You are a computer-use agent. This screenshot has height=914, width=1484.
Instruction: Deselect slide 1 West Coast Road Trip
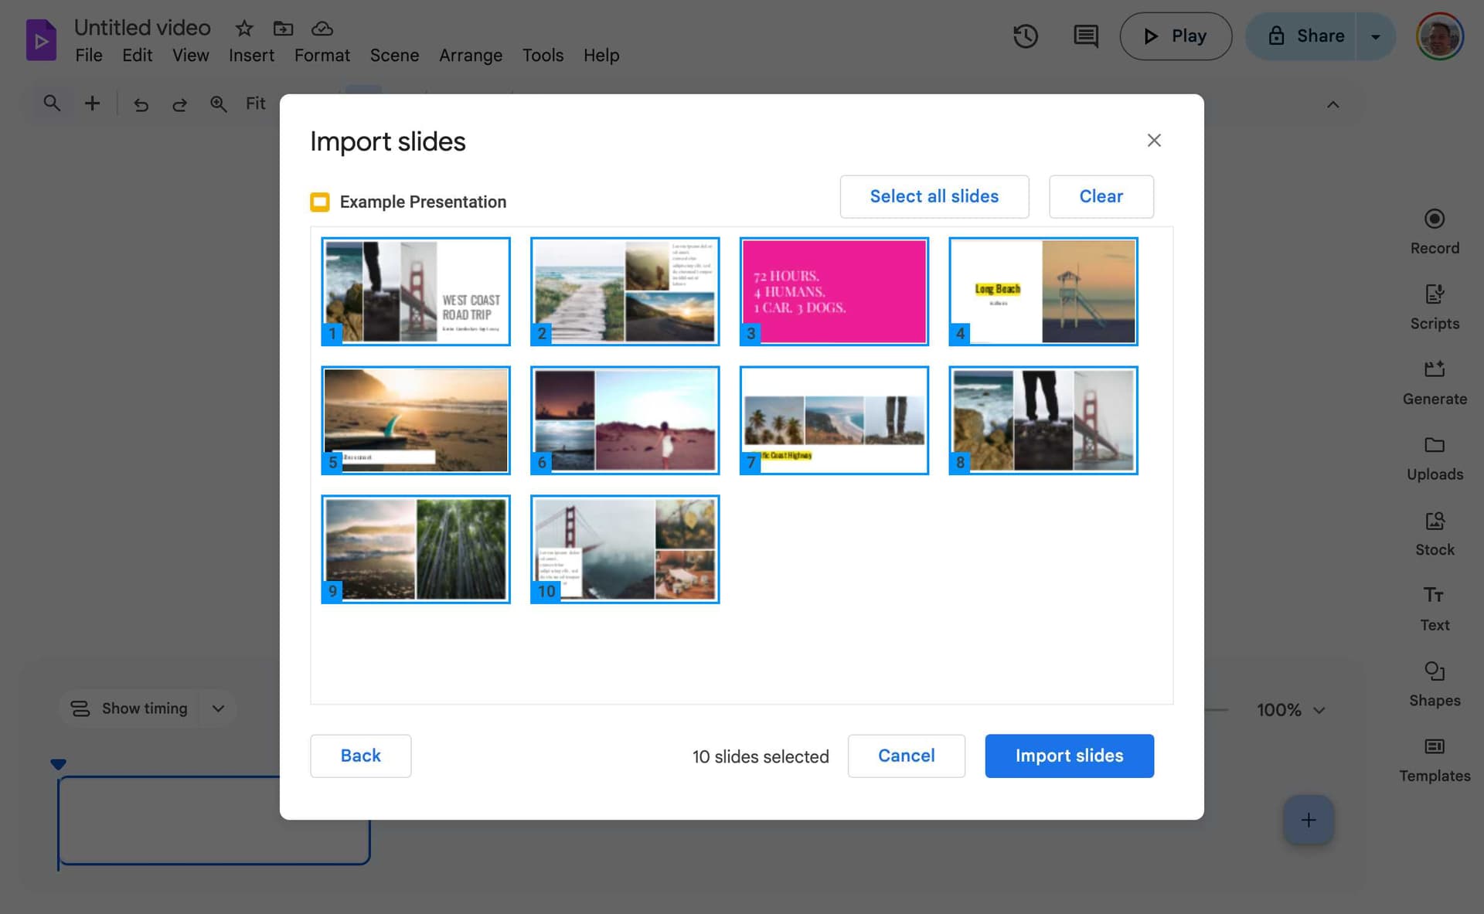415,291
